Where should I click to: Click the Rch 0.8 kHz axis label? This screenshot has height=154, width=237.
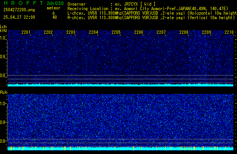(3, 141)
